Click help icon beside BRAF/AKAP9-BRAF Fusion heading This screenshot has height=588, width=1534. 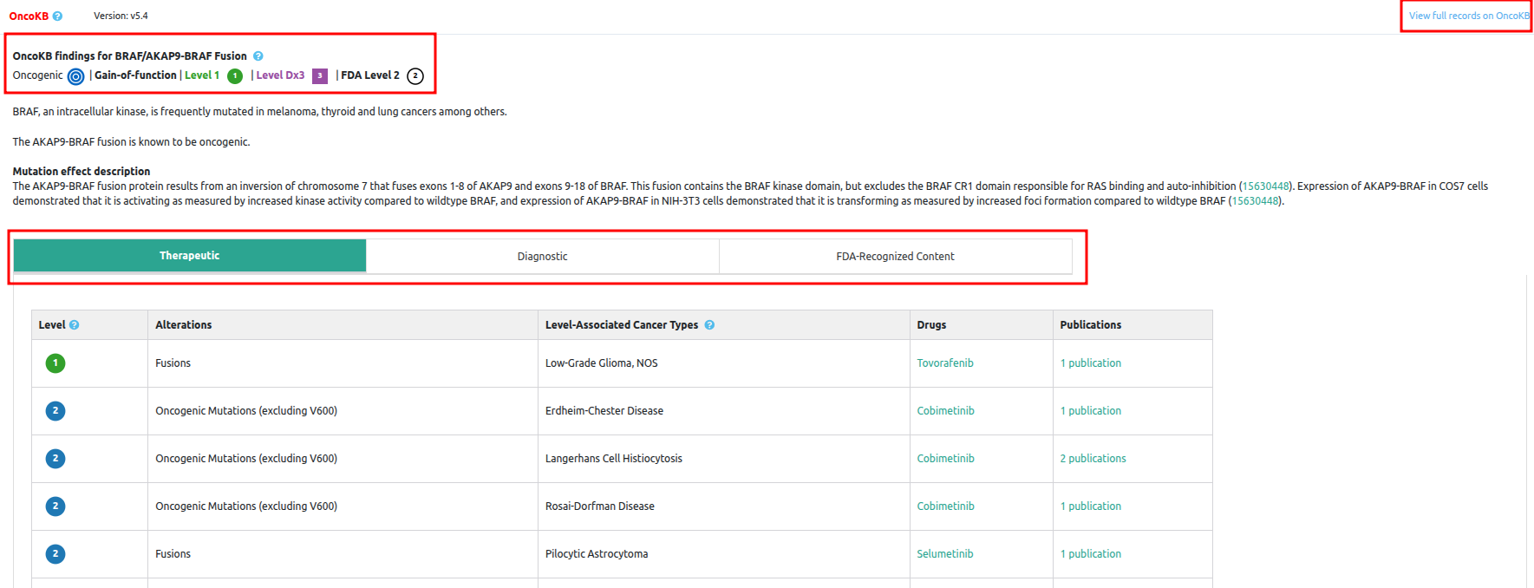258,56
